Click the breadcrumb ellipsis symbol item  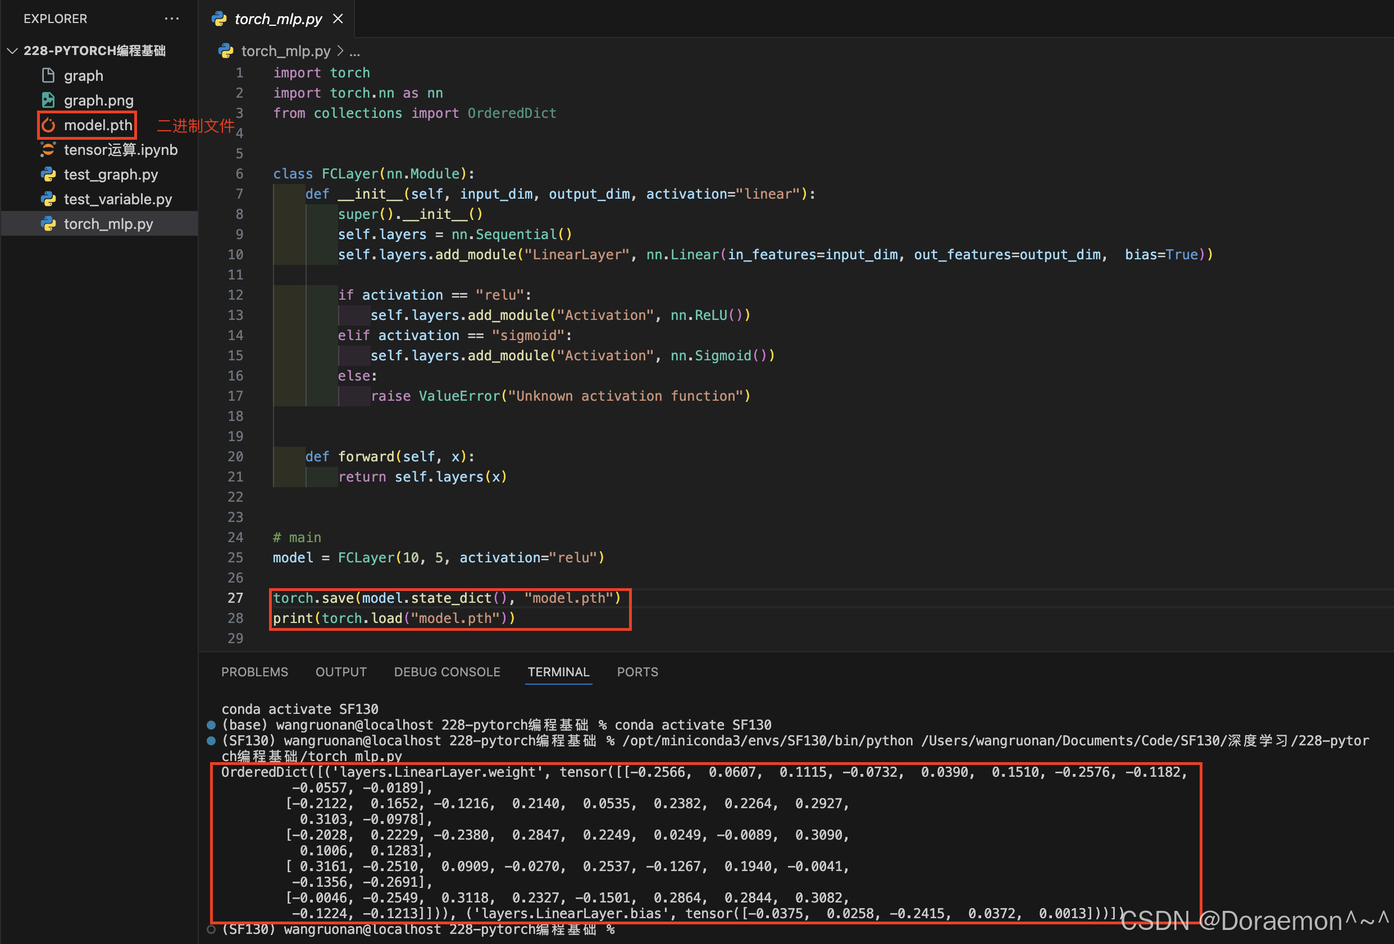[355, 52]
